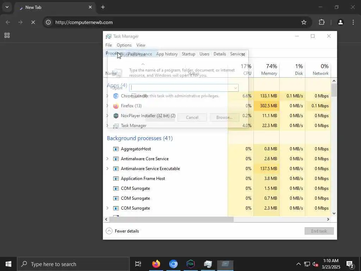Bookmark this page with the star
This screenshot has width=361, height=271.
point(304,22)
